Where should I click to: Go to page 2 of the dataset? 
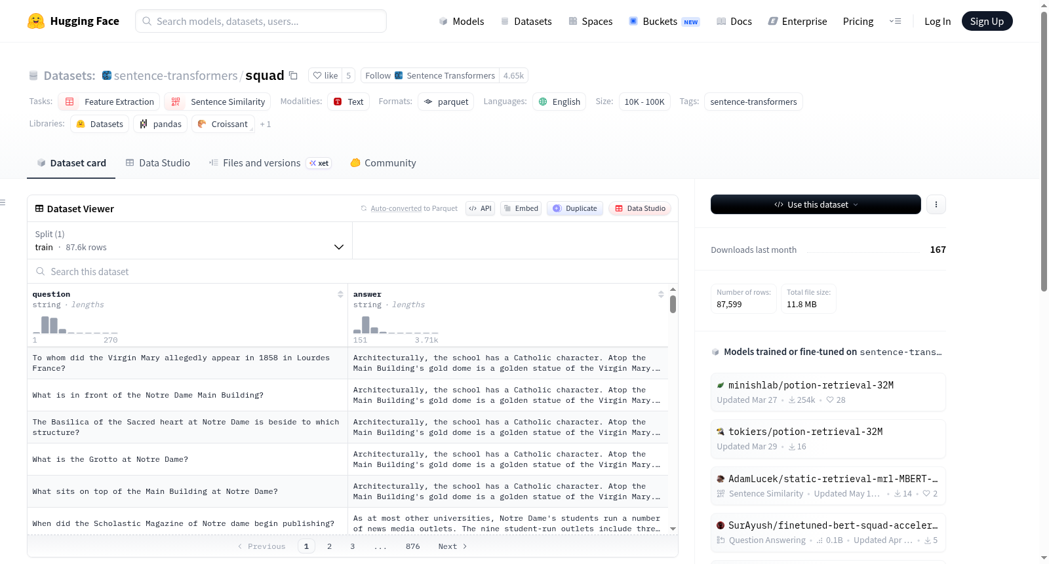pos(329,546)
